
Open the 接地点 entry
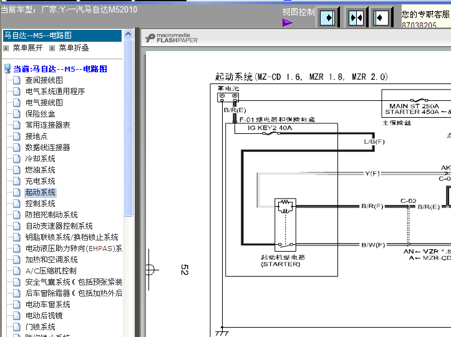37,136
